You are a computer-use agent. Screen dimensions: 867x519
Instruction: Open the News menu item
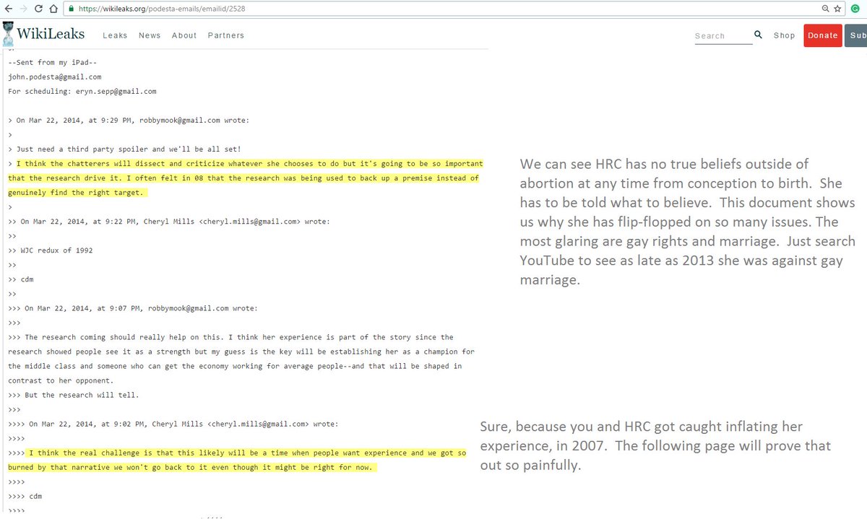click(x=150, y=35)
